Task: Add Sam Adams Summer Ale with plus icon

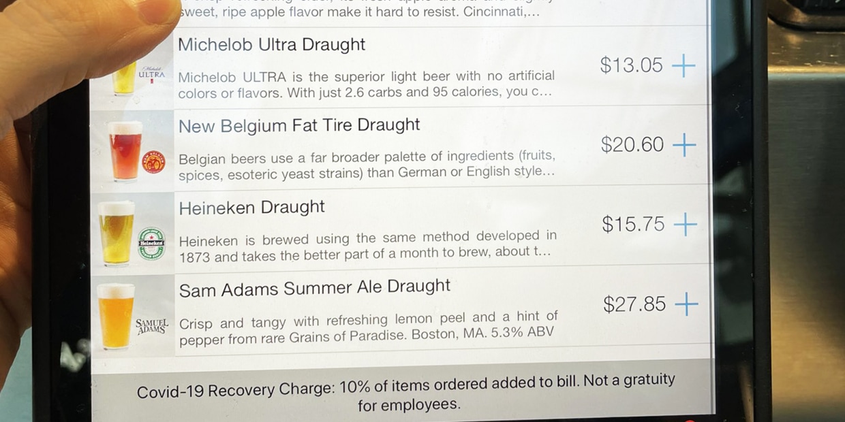Action: [x=687, y=304]
